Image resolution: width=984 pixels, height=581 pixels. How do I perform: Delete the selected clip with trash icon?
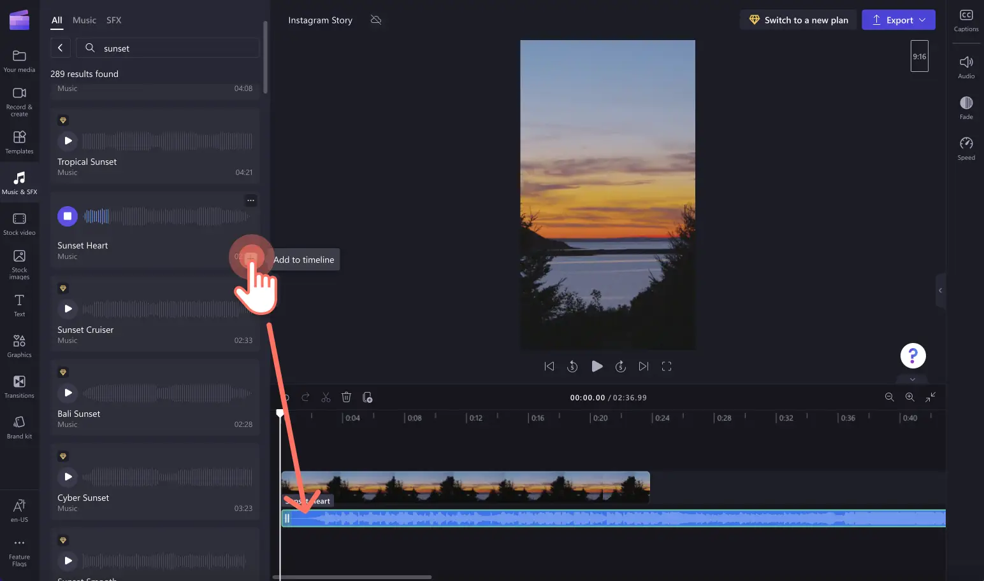pyautogui.click(x=346, y=397)
